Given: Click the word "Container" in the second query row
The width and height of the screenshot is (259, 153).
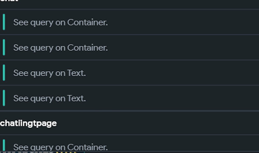Looking at the screenshot, I should tap(87, 48).
